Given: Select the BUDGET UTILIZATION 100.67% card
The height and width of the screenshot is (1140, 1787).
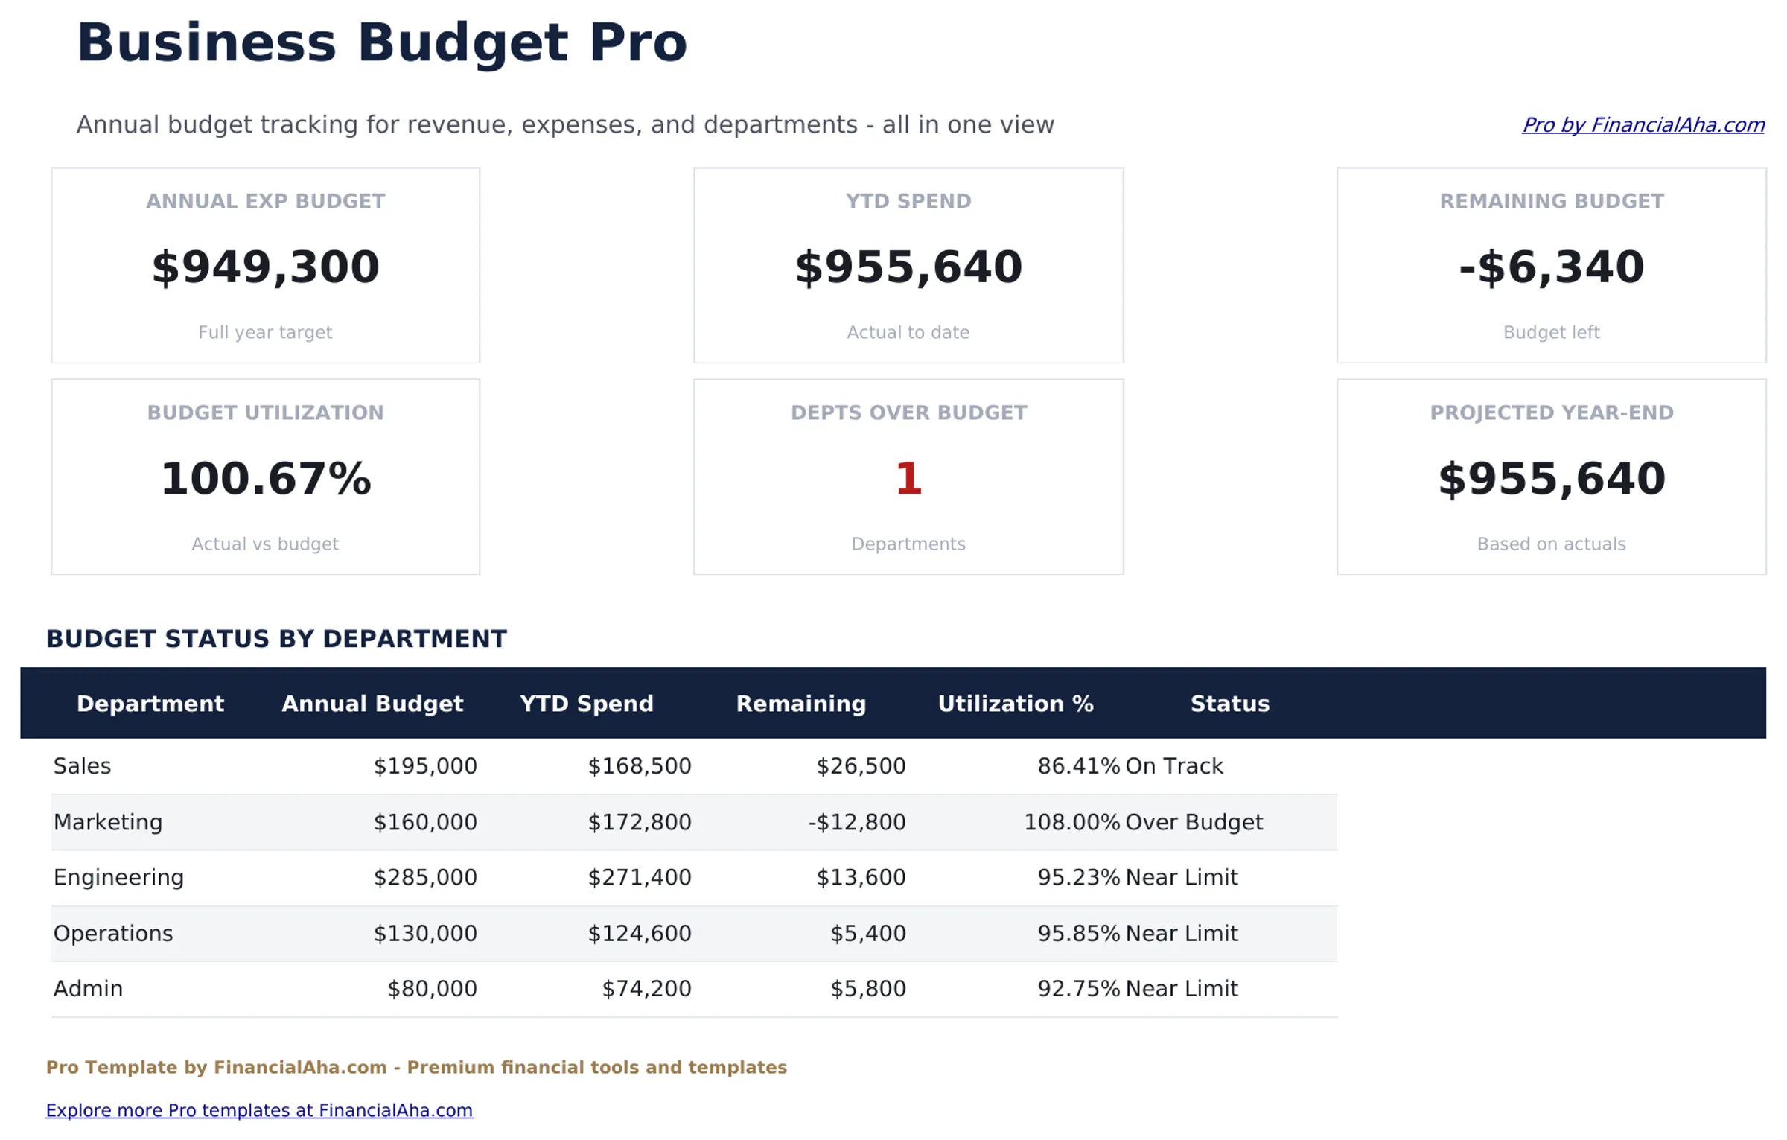Looking at the screenshot, I should click(265, 477).
